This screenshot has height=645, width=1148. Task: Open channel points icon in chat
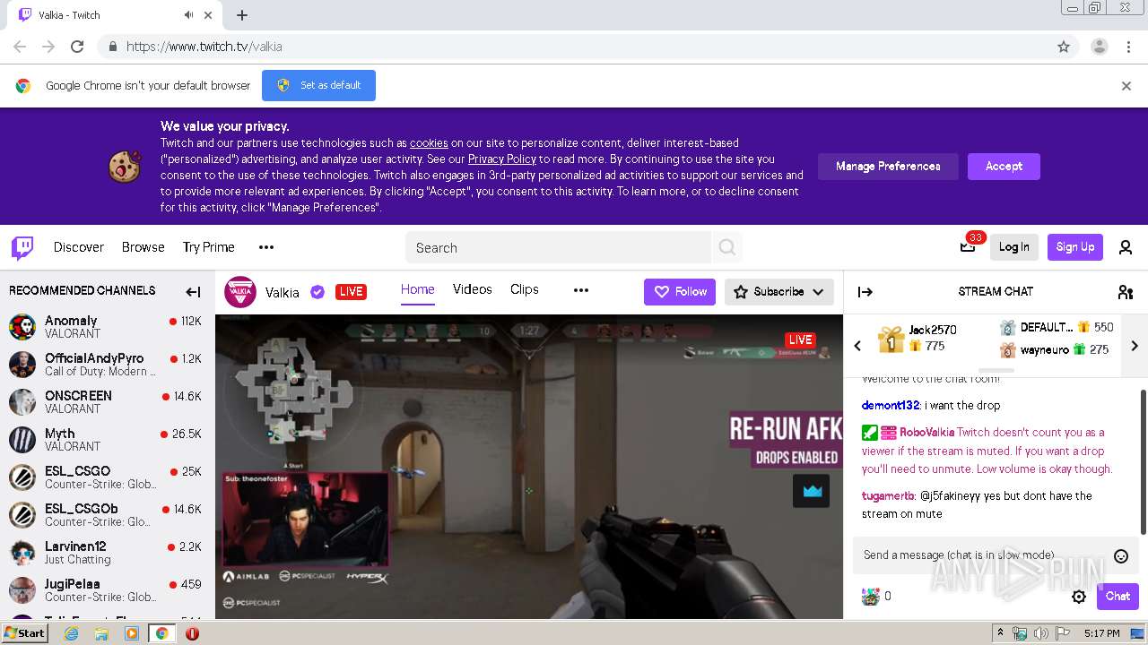coord(870,597)
